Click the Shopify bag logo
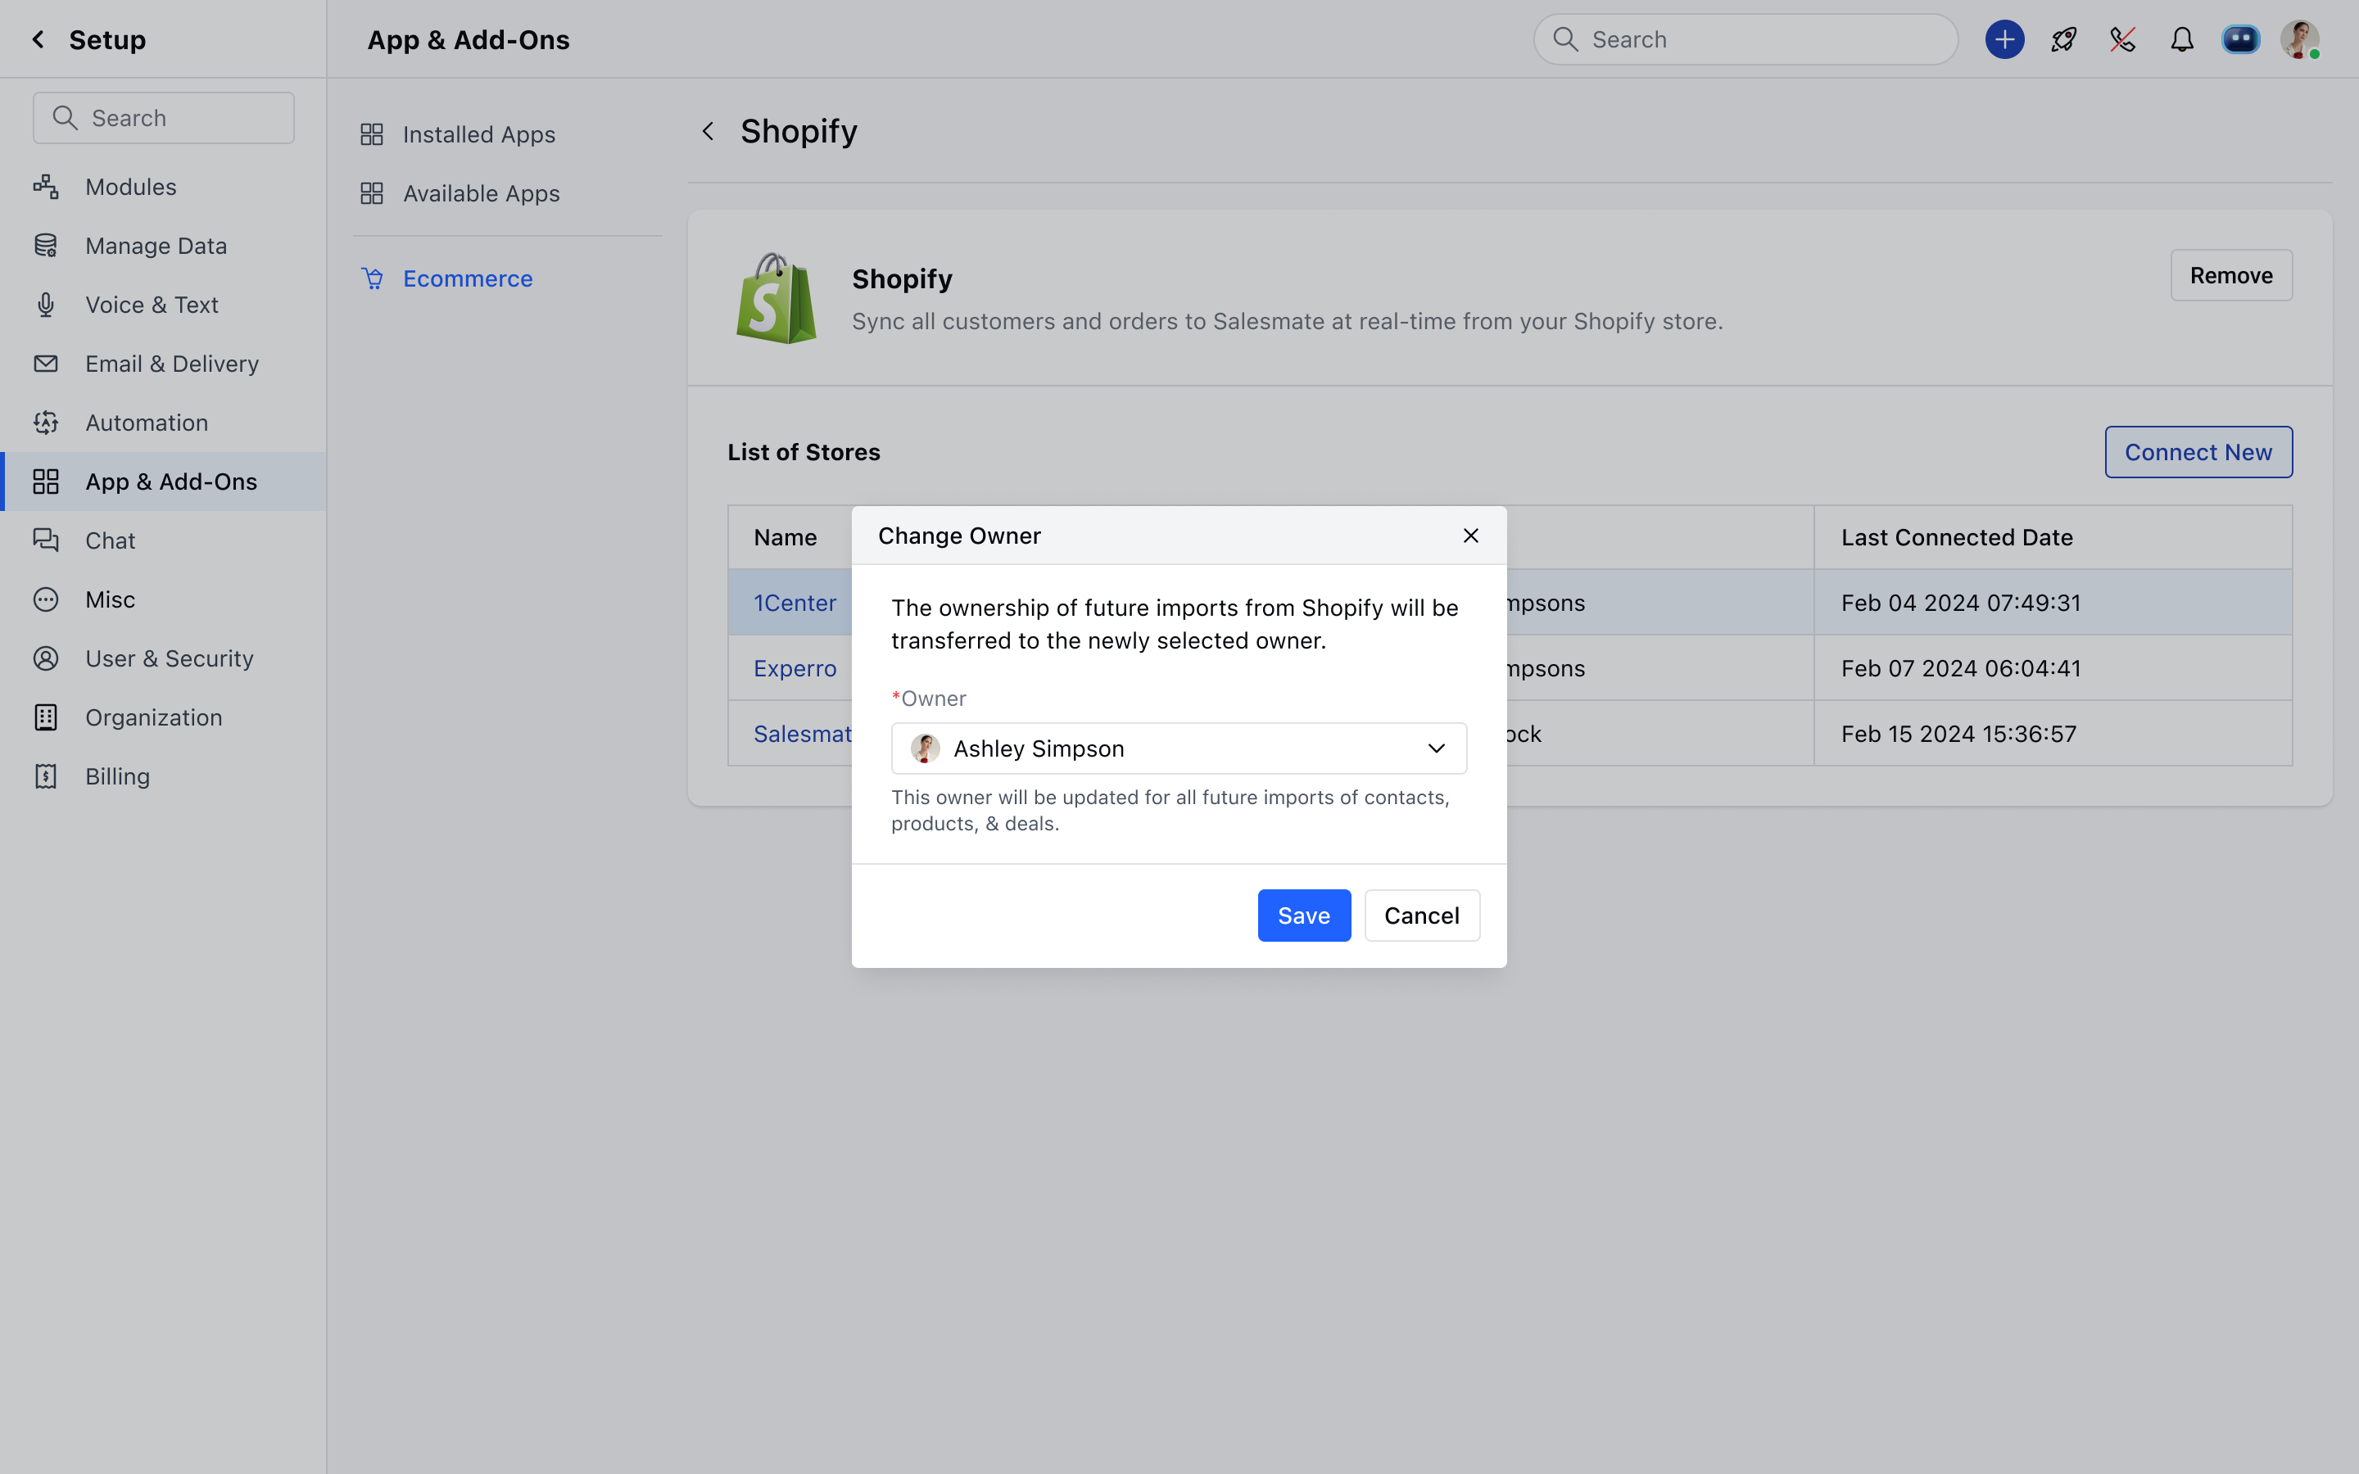 tap(776, 297)
